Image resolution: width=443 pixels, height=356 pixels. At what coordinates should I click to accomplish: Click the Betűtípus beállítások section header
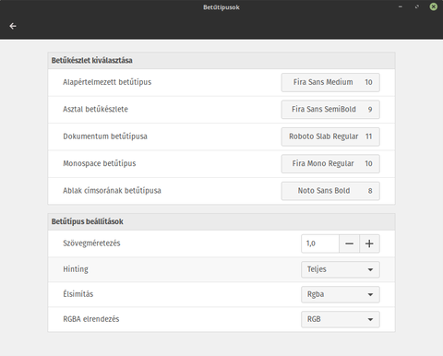88,221
